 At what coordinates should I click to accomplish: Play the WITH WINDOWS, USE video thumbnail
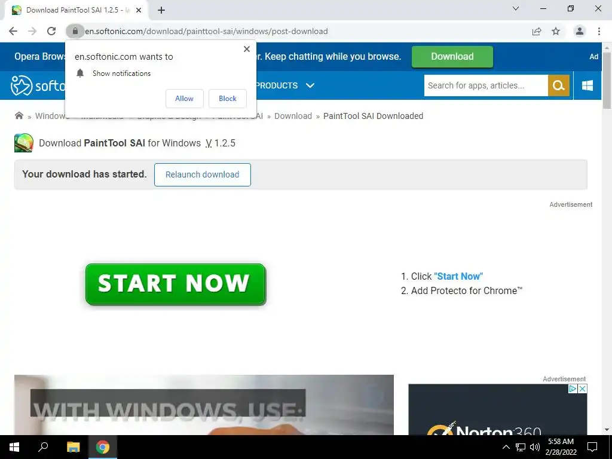coord(204,405)
